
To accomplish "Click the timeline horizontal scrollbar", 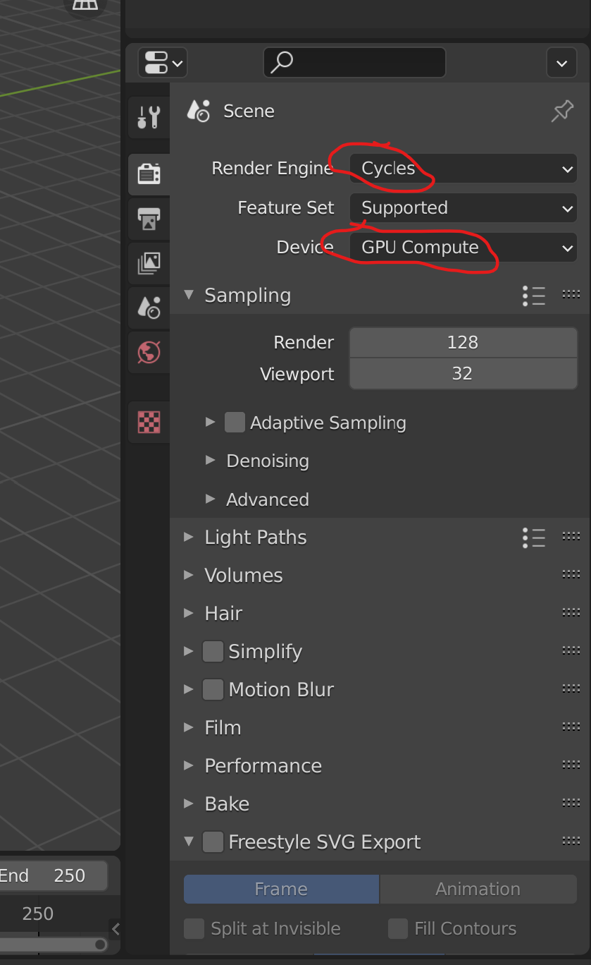I will pos(54,944).
